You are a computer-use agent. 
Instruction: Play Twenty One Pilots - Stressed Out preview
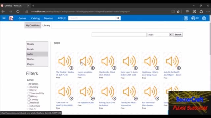tap(136, 99)
